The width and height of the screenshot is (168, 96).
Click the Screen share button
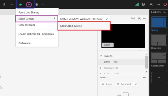coord(107,84)
